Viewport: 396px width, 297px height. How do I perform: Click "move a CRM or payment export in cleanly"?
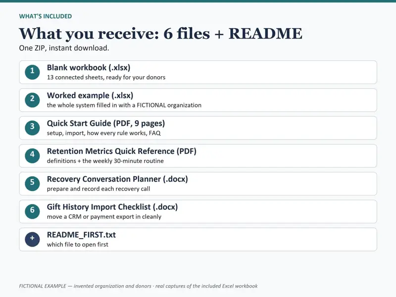click(x=104, y=217)
